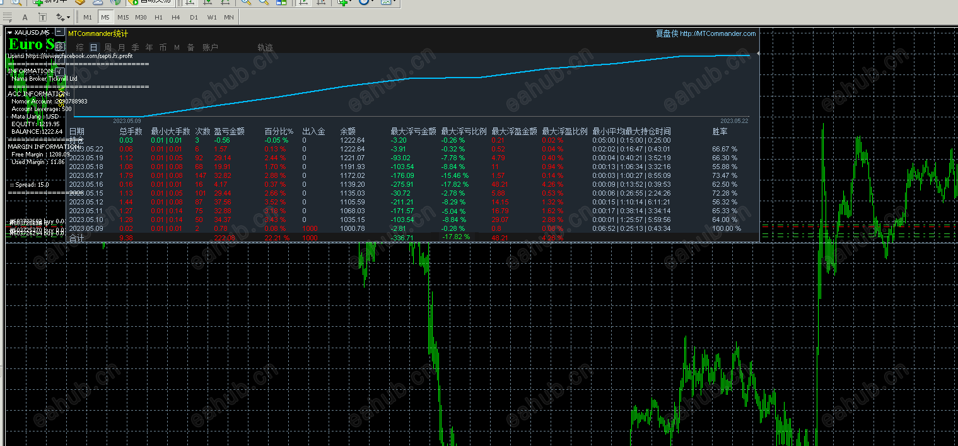
Task: Click the 移 move panel button
Action: tap(59, 47)
